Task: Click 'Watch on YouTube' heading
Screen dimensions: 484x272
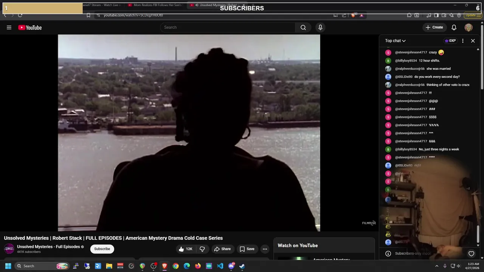Action: pyautogui.click(x=298, y=246)
